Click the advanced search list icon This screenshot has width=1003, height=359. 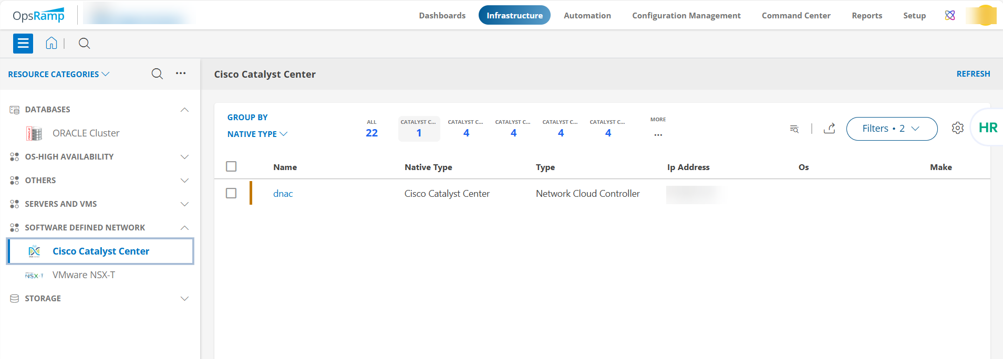click(794, 129)
